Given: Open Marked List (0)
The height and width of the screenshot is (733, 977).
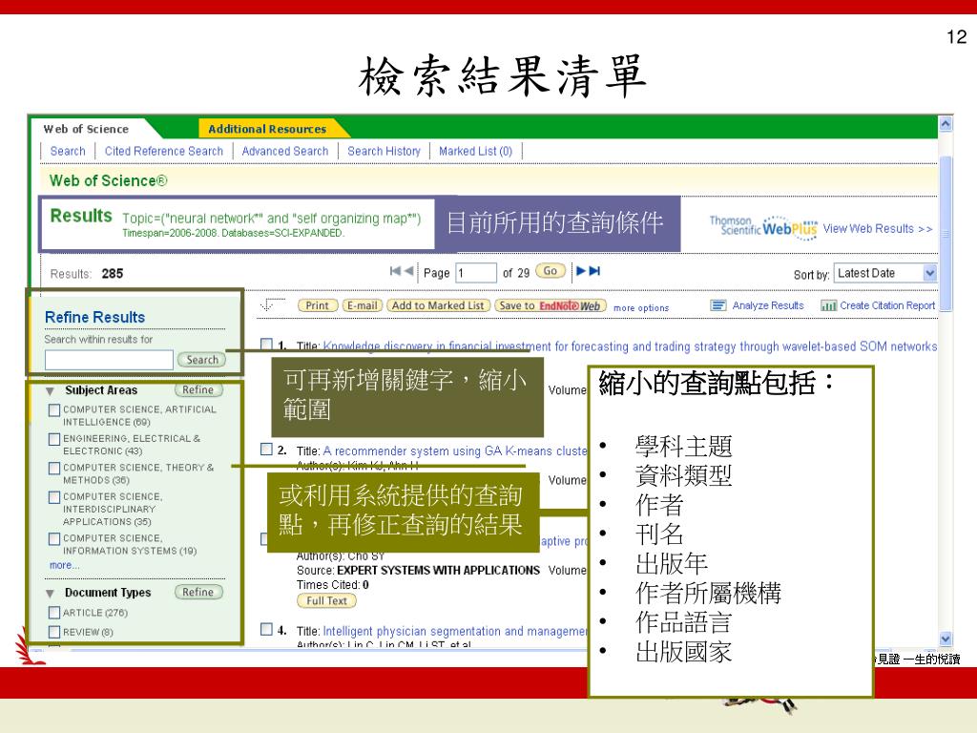Looking at the screenshot, I should 475,151.
